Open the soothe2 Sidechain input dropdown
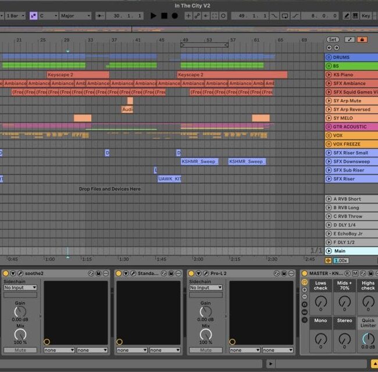 (20, 288)
